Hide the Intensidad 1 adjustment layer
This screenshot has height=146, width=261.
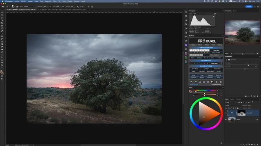pos(226,113)
